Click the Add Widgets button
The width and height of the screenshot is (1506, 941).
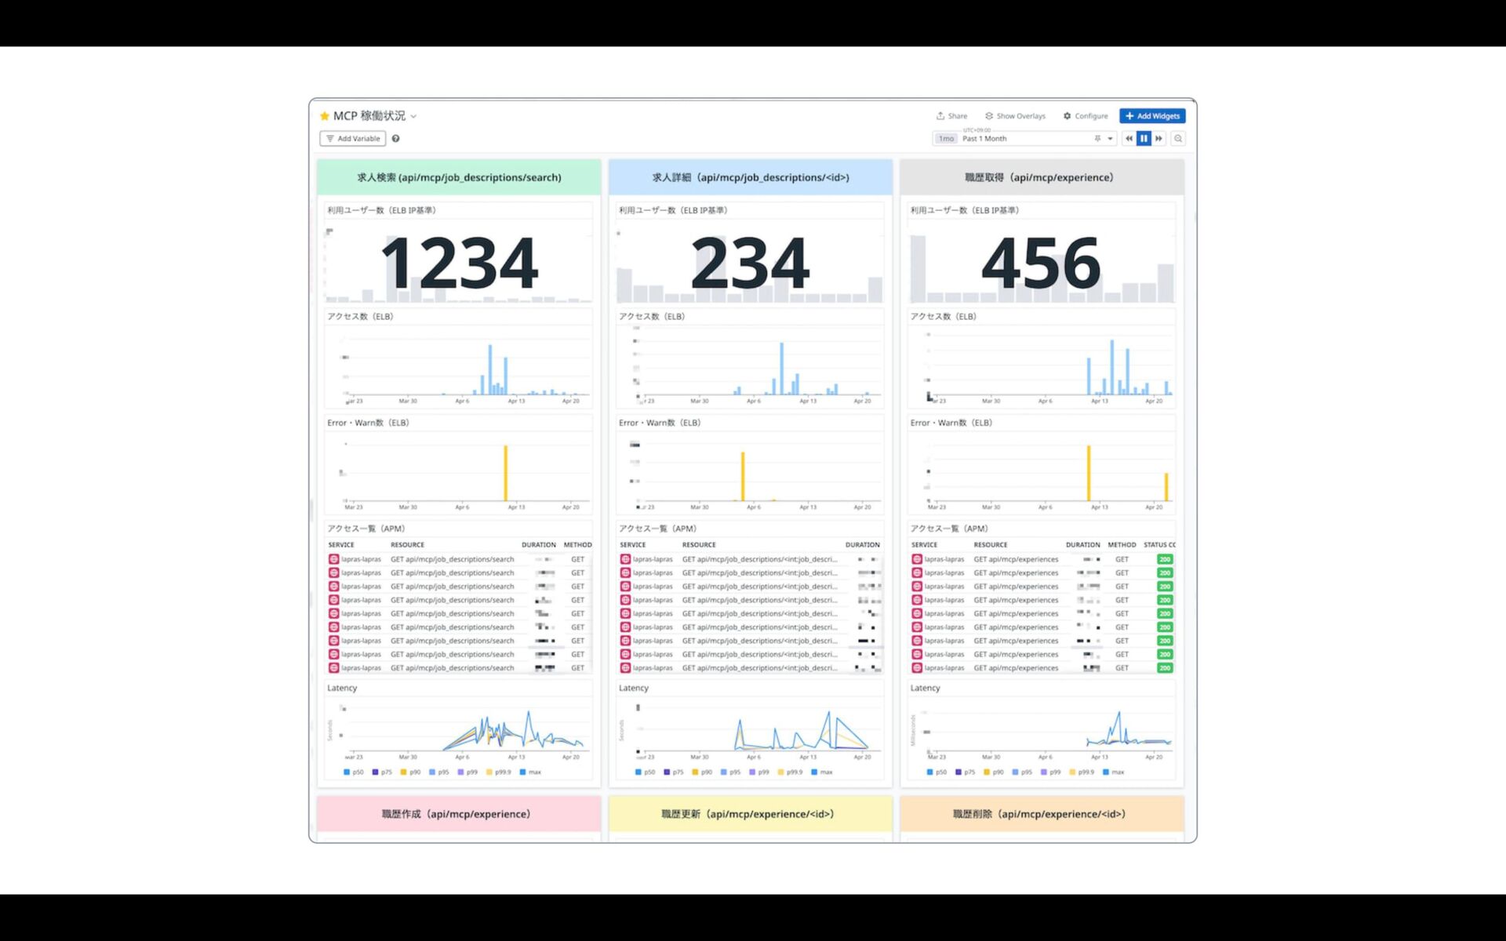coord(1151,116)
